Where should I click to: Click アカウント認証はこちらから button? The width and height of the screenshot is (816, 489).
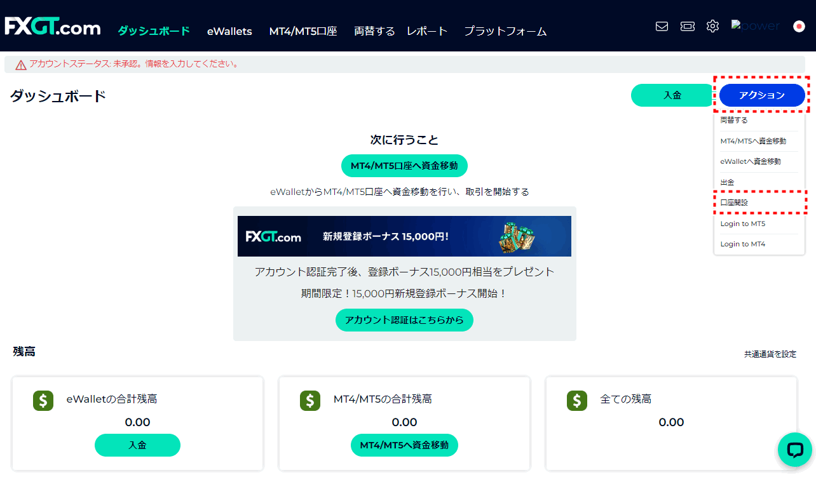coord(404,320)
